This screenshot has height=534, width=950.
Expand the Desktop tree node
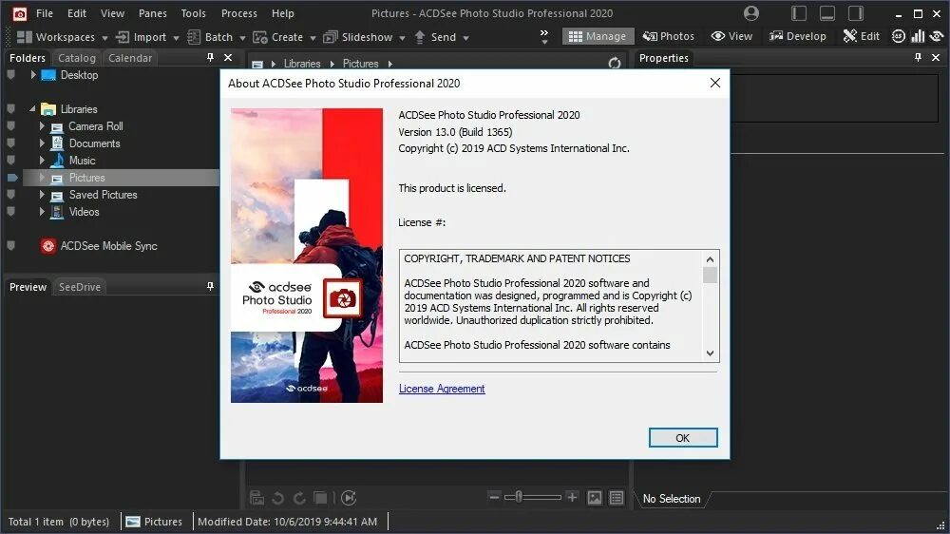point(33,75)
